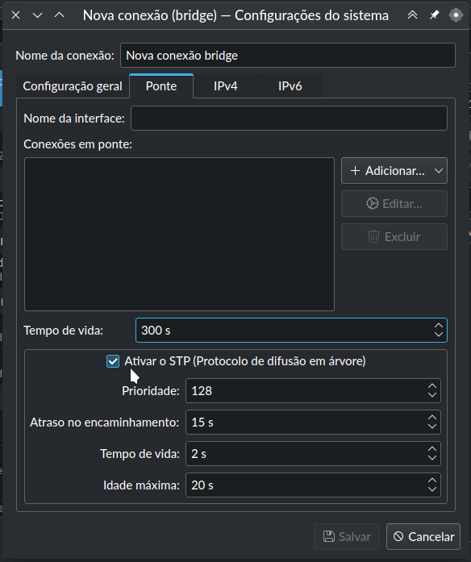Screen dimensions: 471x562
Task: Decrease the 2 s Tempo de vida value
Action: pos(432,458)
